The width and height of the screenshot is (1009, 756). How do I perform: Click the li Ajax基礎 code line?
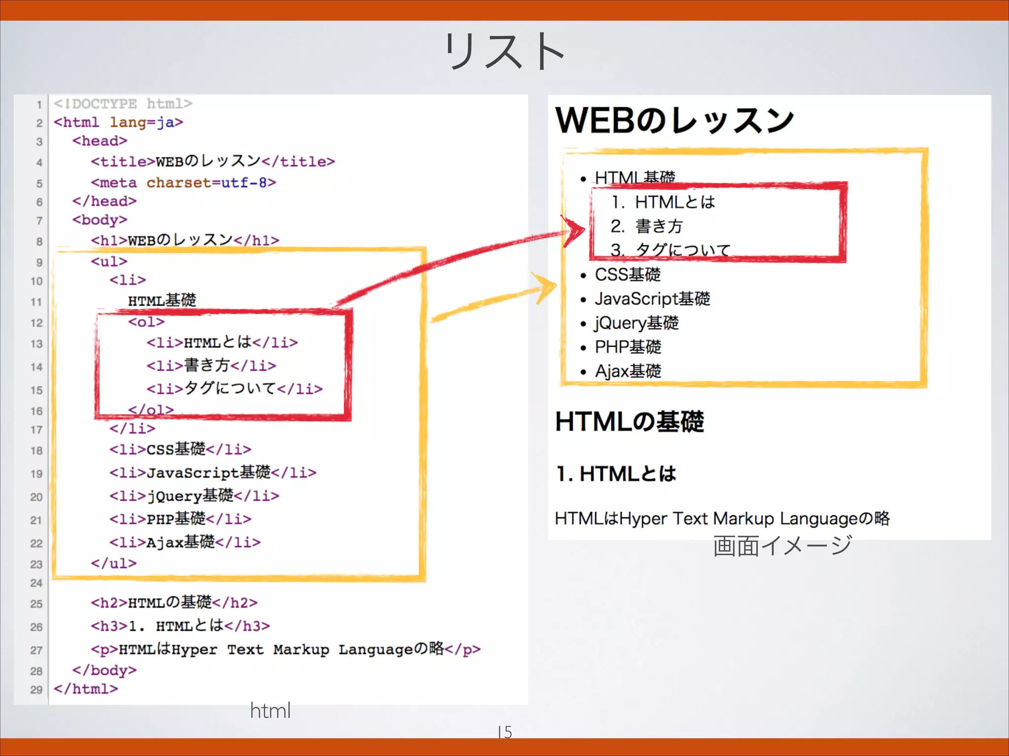pyautogui.click(x=185, y=541)
